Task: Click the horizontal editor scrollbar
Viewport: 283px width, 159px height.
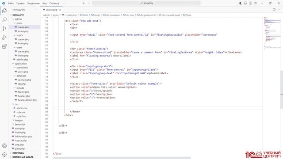Action: click(x=122, y=158)
